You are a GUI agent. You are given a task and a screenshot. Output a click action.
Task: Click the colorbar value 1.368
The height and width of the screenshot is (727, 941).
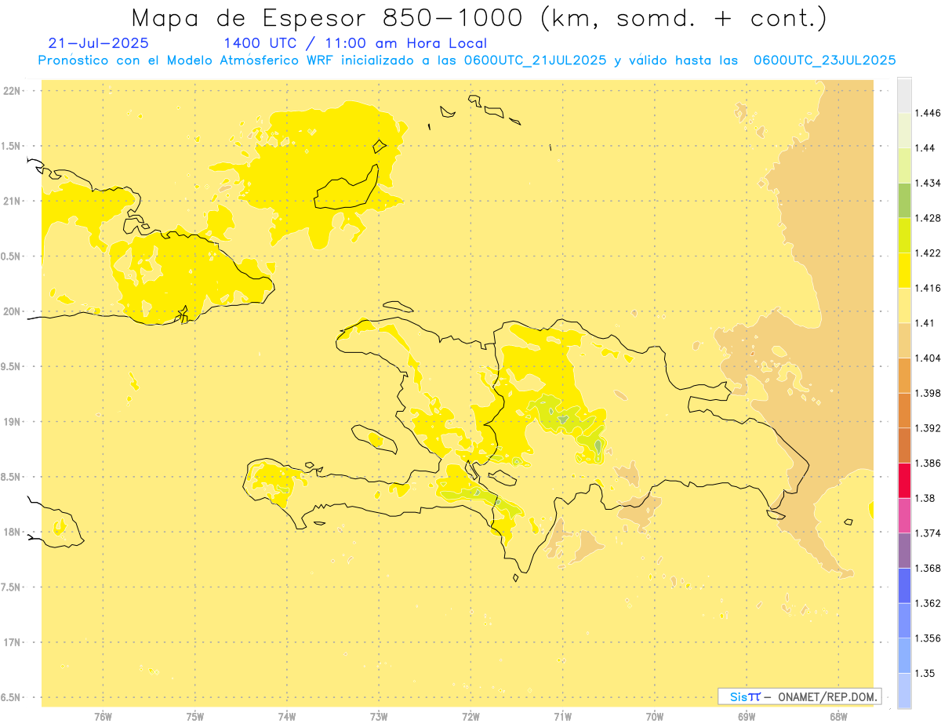tap(928, 568)
